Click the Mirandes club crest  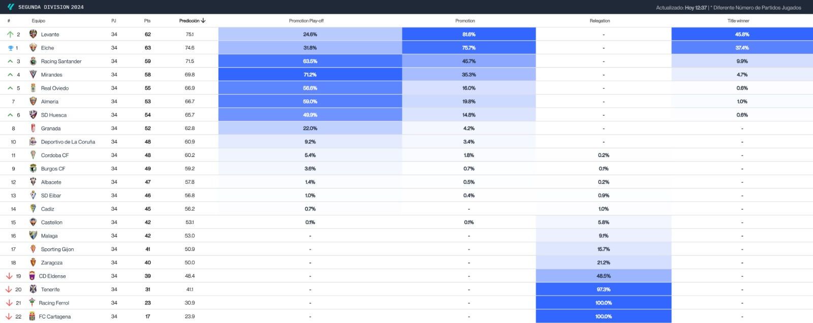click(33, 75)
